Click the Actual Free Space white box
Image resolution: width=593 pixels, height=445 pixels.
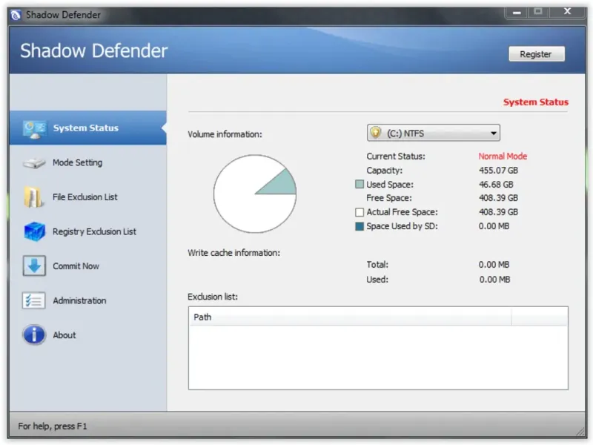pos(360,212)
